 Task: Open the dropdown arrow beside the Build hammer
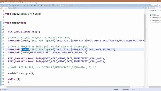pos(11,5)
